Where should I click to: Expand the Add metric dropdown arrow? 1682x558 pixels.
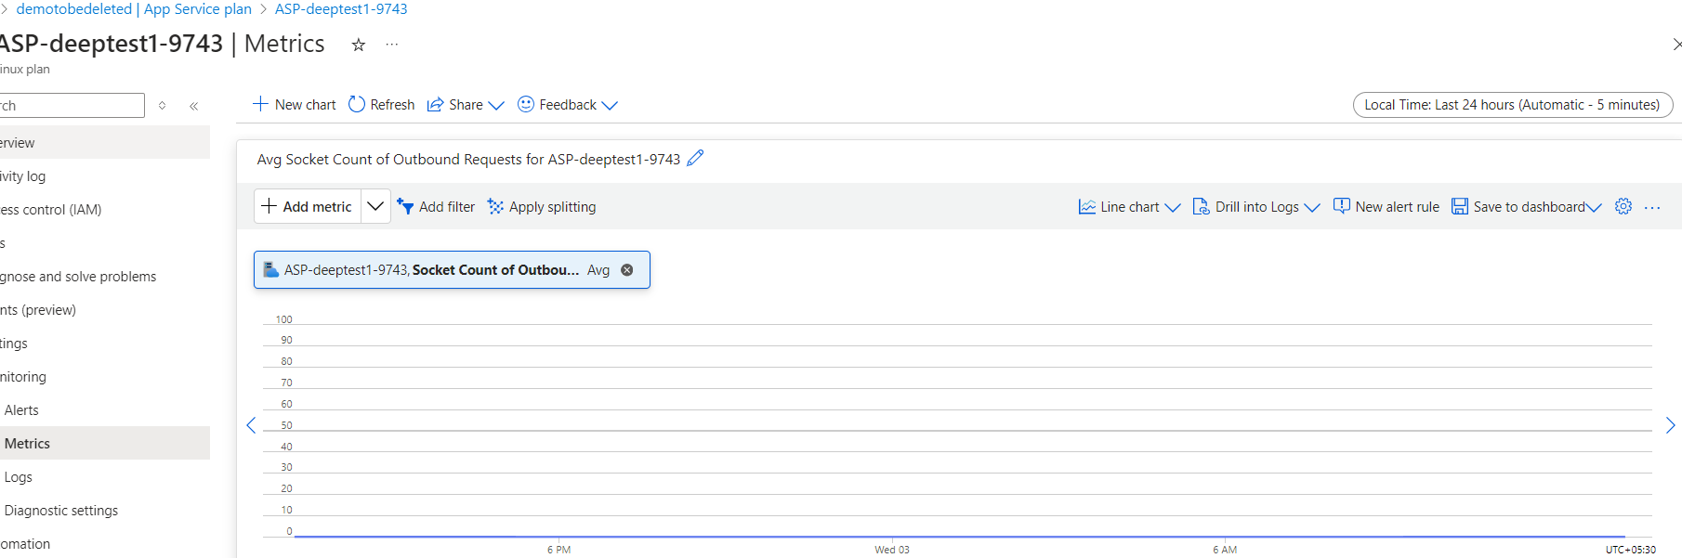pyautogui.click(x=375, y=205)
